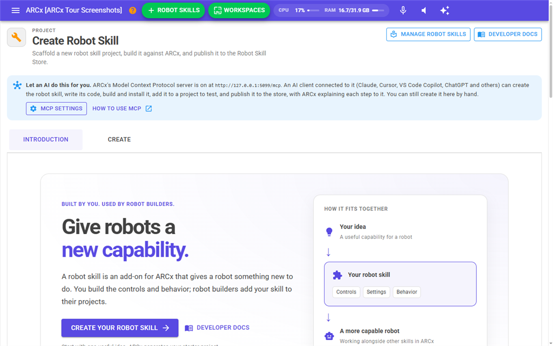Click the Your robot skill card title
This screenshot has height=346, width=553.
[x=369, y=275]
